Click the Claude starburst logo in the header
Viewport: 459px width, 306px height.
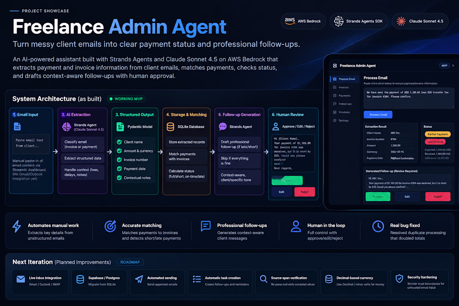tap(401, 21)
